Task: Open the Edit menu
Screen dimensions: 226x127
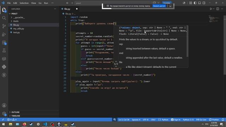Action: [15, 3]
